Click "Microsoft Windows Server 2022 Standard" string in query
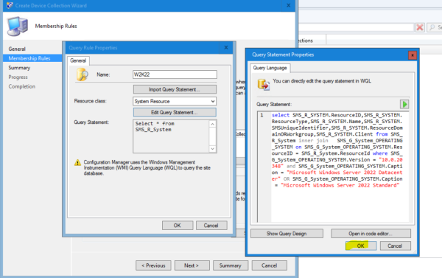Viewport: 442px width, 278px height. click(340, 185)
